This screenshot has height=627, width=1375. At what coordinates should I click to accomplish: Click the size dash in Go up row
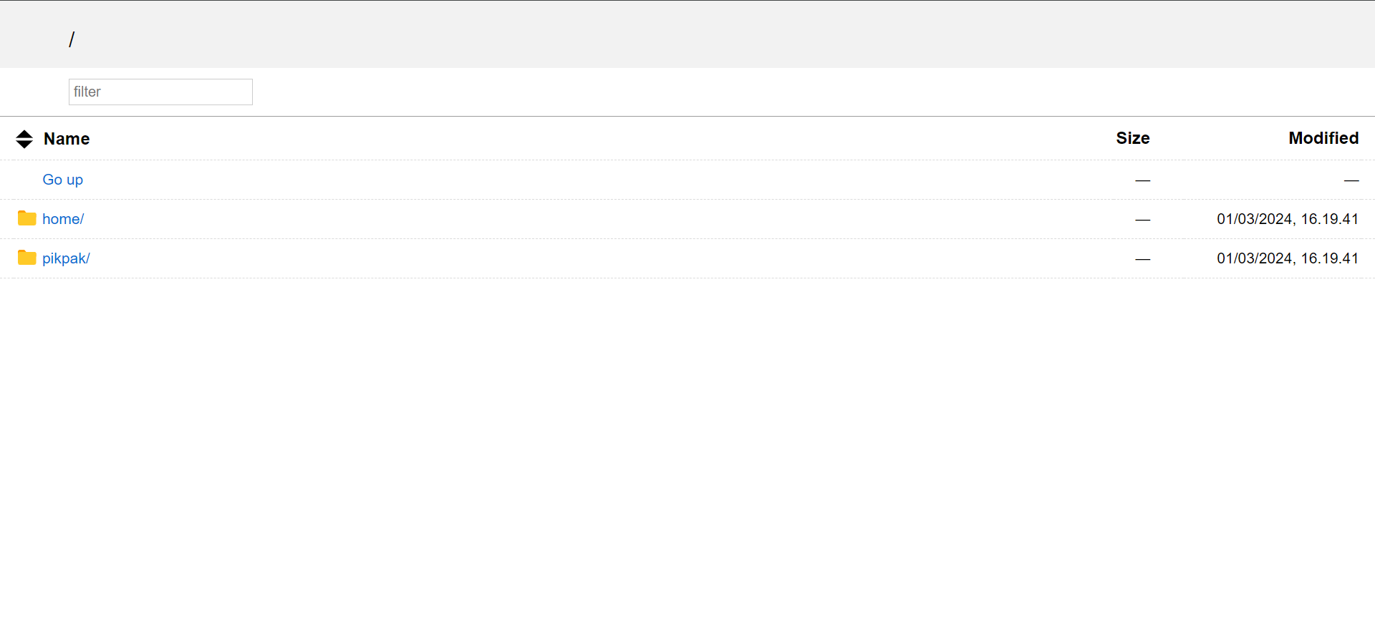point(1142,180)
